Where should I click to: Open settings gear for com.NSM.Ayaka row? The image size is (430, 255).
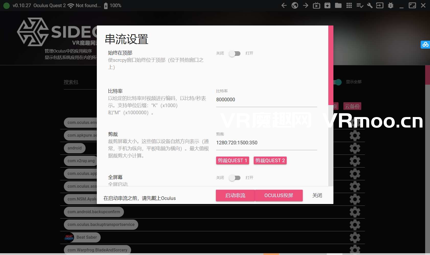[355, 199]
